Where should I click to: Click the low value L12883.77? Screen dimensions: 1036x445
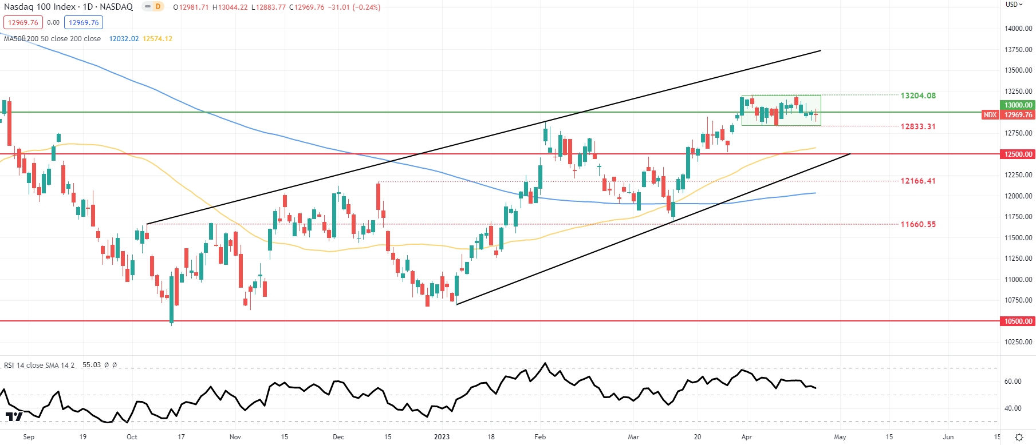tap(268, 7)
